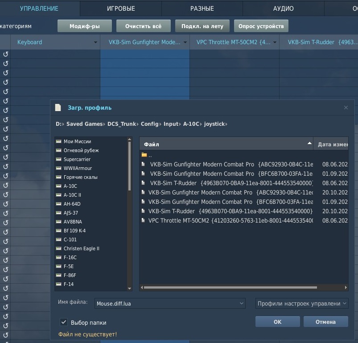Image resolution: width=358 pixels, height=343 pixels.
Task: Click the Очистить всё button
Action: (144, 26)
